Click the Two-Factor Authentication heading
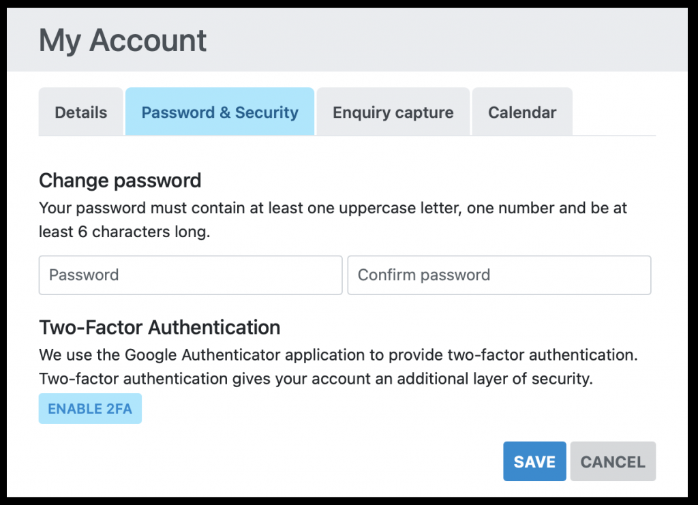The image size is (698, 505). 160,327
